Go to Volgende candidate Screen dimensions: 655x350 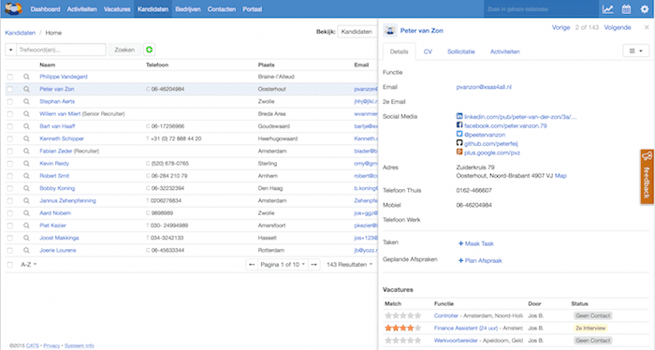pyautogui.click(x=618, y=27)
